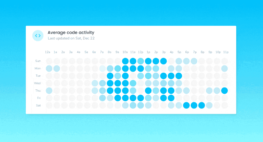Viewport: 263px width, 142px height.
Task: Select the Saturday 8p activity cell
Action: 202,106
